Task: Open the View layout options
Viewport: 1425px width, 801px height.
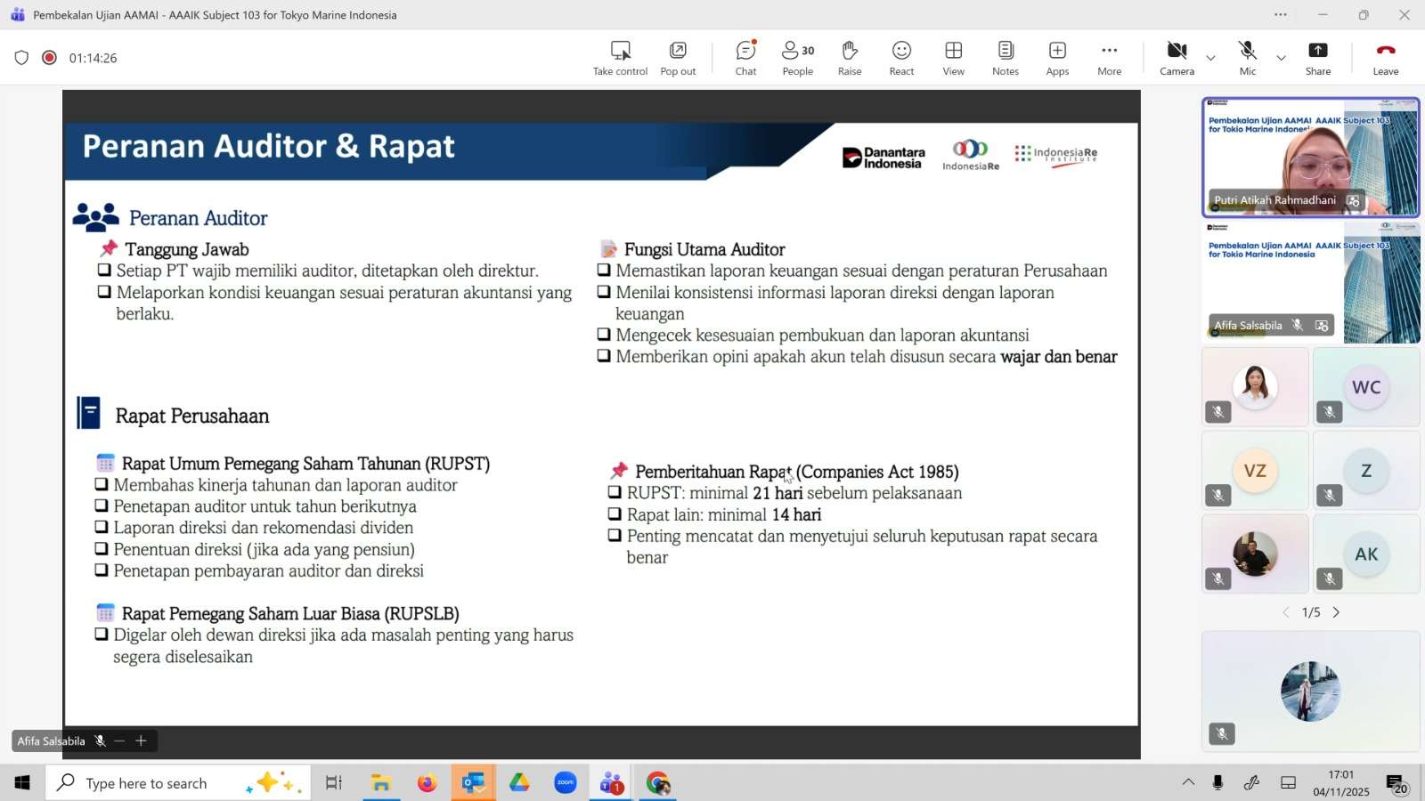Action: coord(953,58)
